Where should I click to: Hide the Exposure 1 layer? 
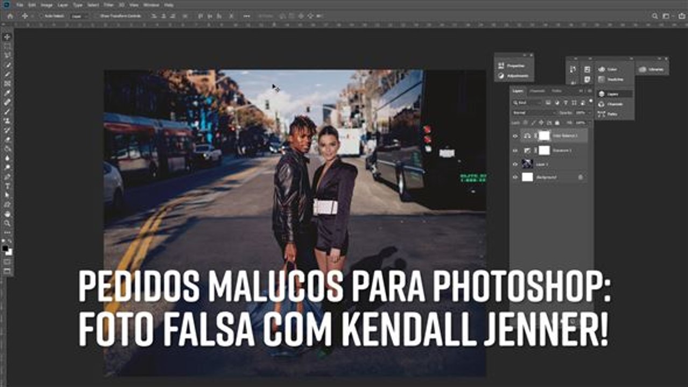(x=515, y=150)
